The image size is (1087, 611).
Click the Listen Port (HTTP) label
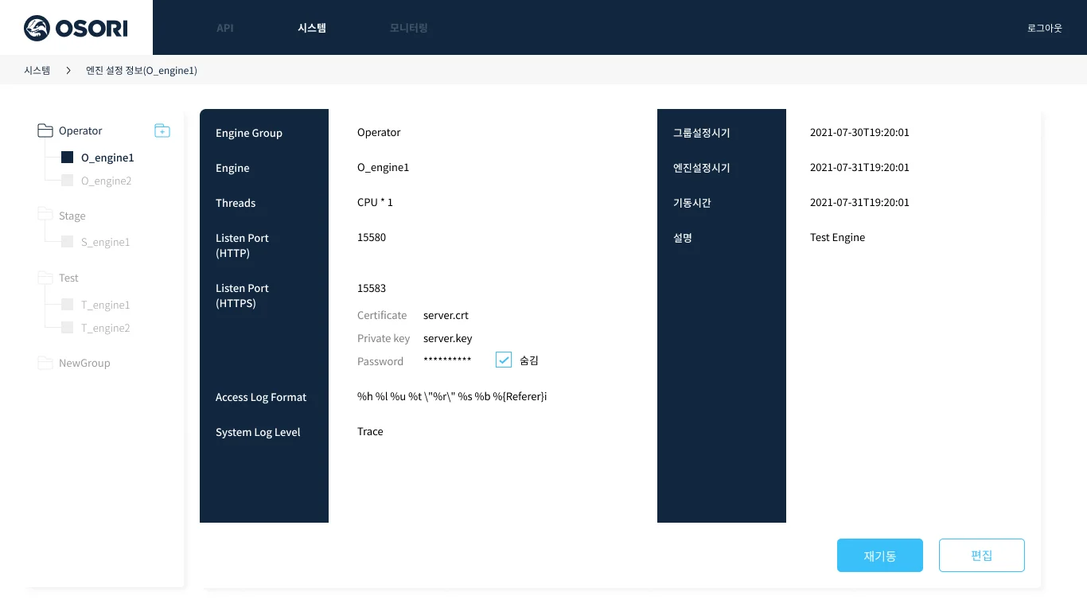(242, 245)
